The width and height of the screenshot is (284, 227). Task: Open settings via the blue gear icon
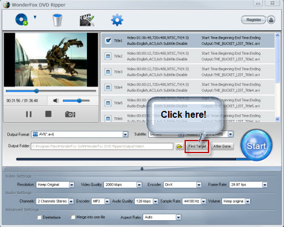pos(117,20)
